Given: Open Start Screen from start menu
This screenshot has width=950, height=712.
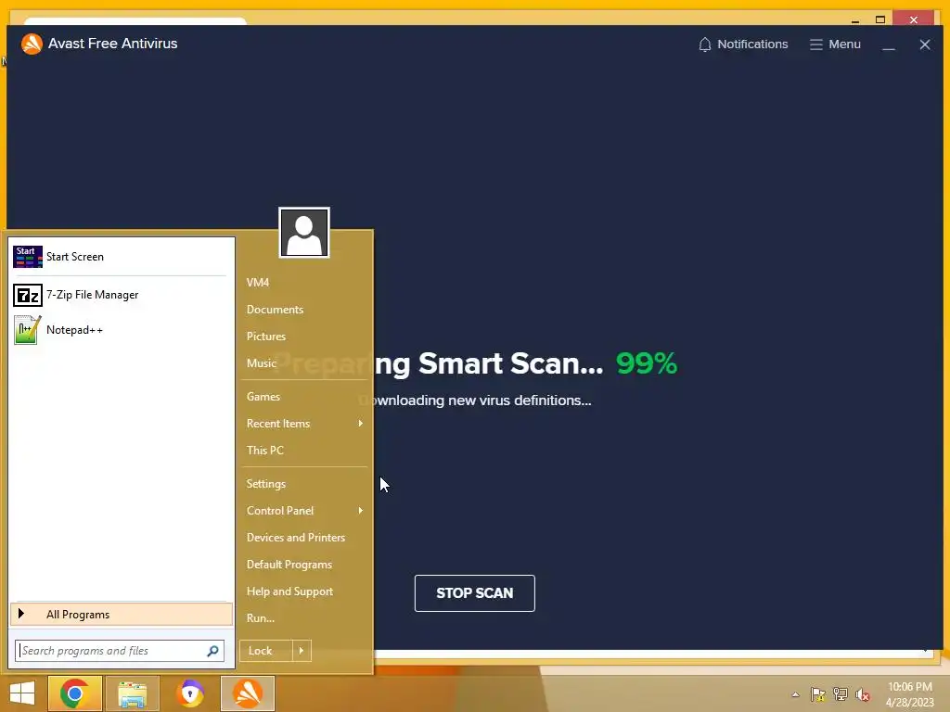Looking at the screenshot, I should (122, 257).
